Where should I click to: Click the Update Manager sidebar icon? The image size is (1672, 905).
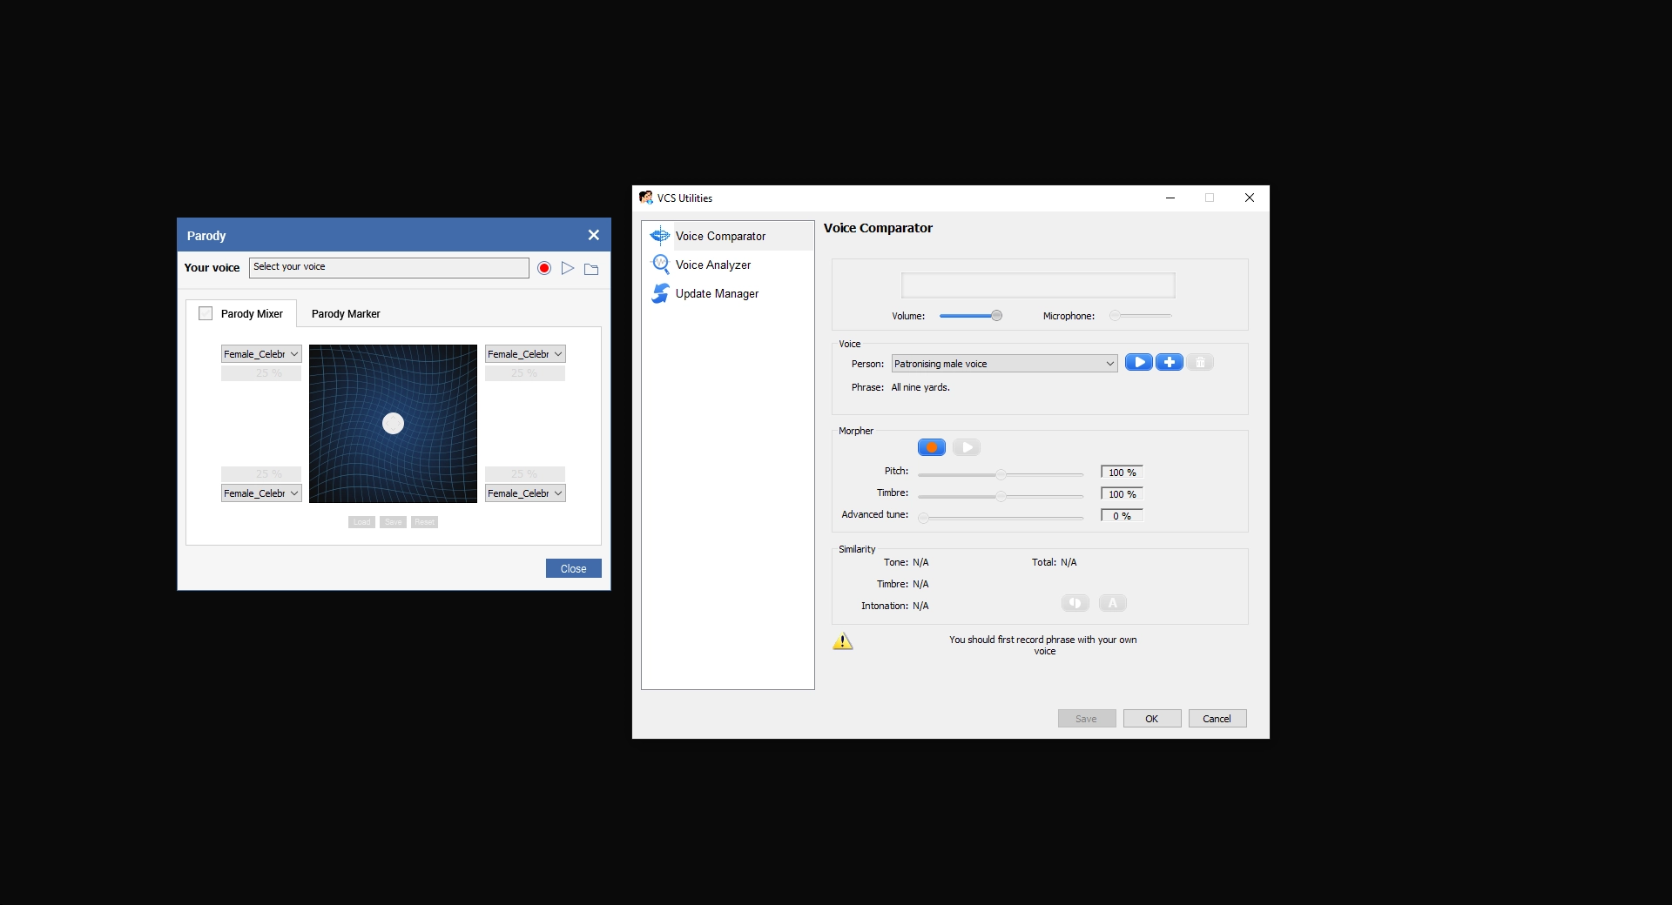pyautogui.click(x=661, y=293)
